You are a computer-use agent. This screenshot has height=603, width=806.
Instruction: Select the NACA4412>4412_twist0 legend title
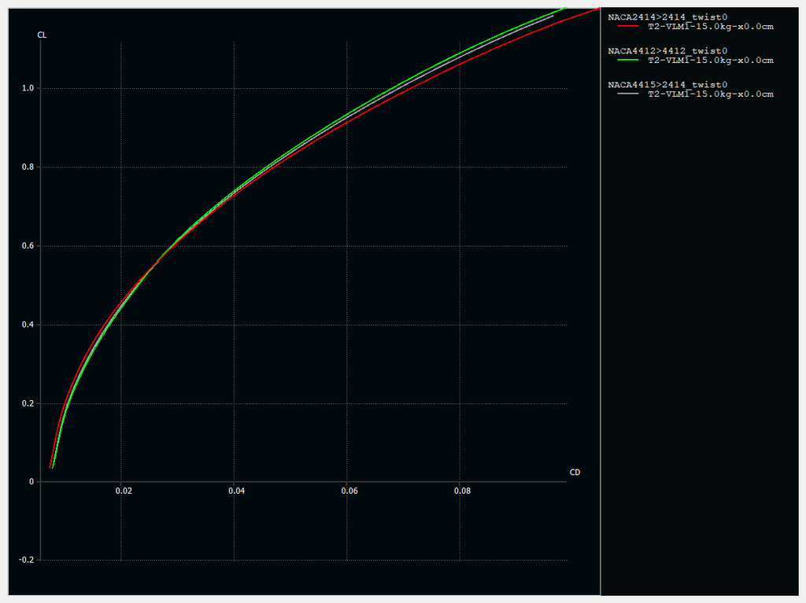point(667,50)
